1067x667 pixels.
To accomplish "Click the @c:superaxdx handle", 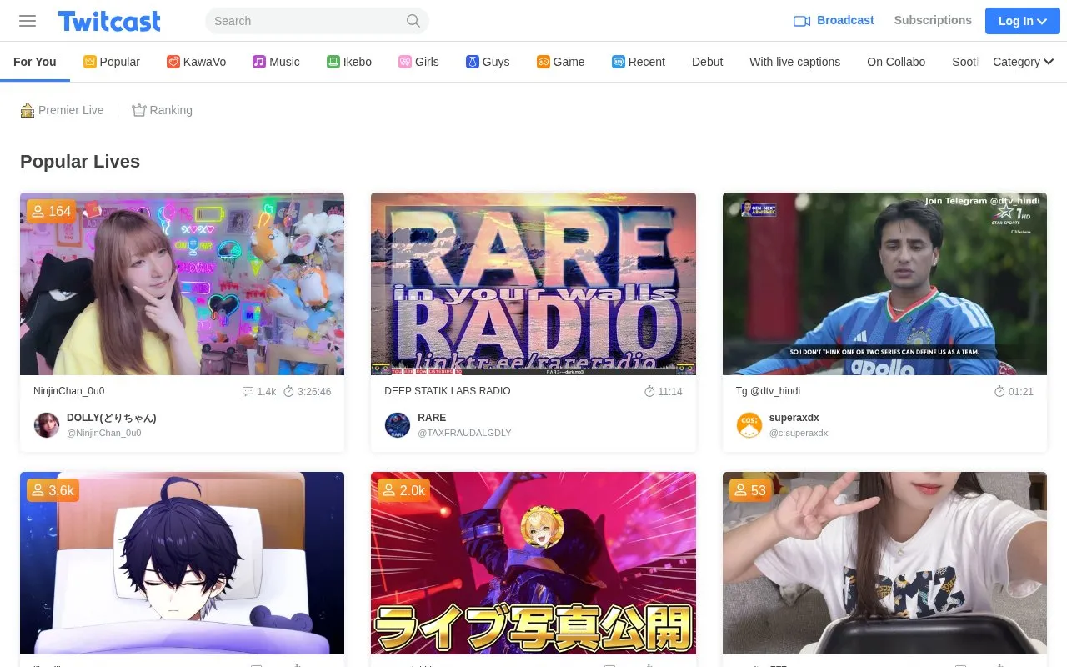I will click(799, 433).
